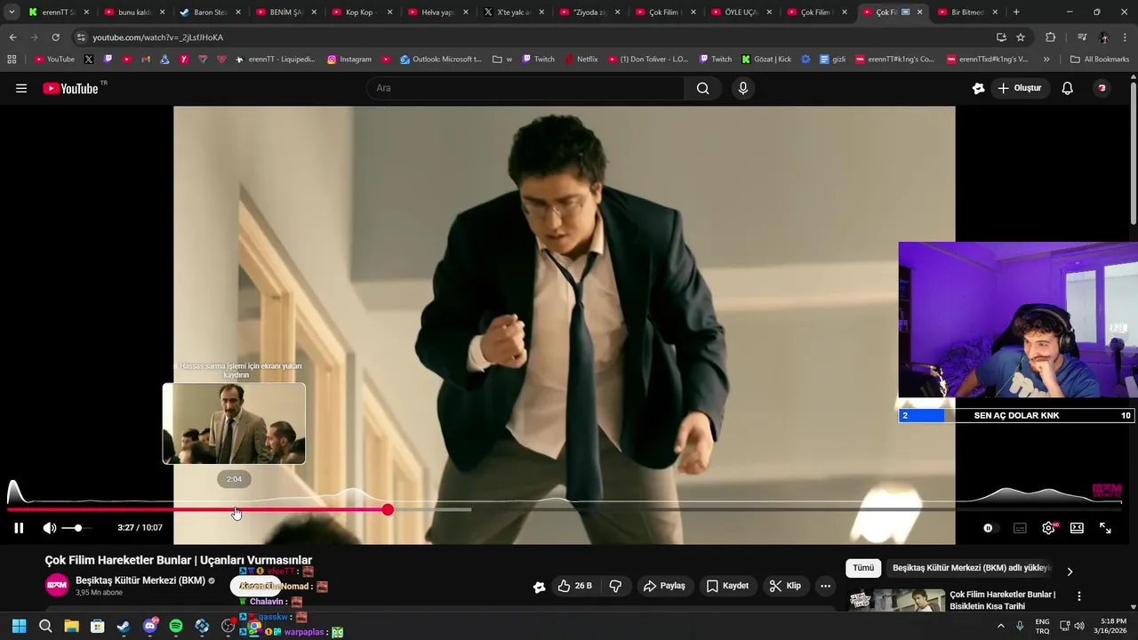The height and width of the screenshot is (640, 1138).
Task: Open the player settings gear icon
Action: (x=1048, y=528)
